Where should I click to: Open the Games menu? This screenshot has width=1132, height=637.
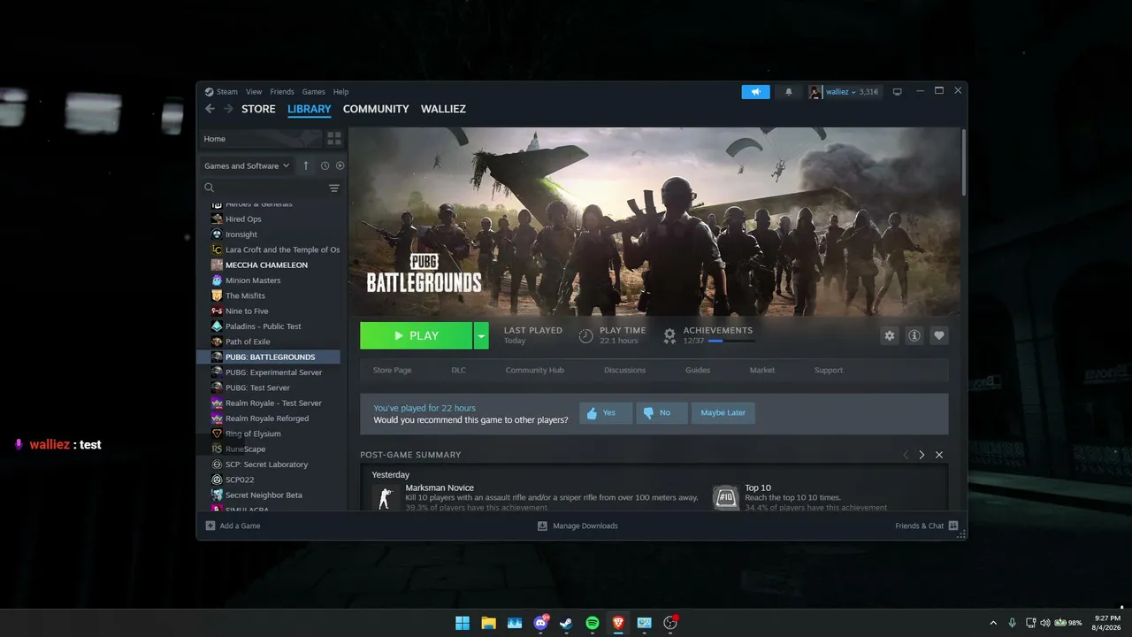[314, 92]
